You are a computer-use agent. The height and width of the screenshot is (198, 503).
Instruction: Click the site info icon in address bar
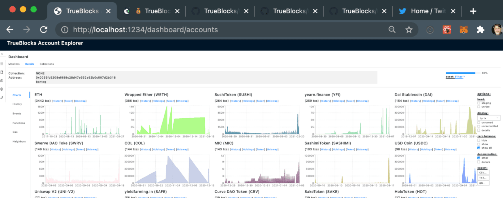pos(65,30)
